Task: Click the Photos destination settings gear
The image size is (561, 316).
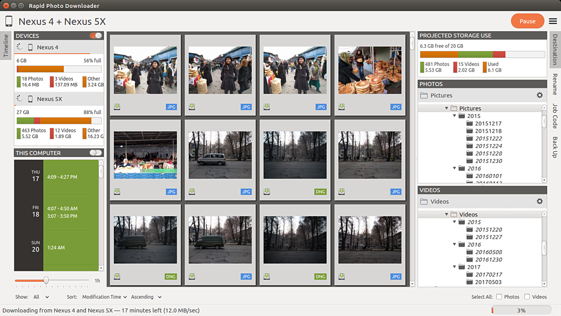Action: click(x=539, y=95)
